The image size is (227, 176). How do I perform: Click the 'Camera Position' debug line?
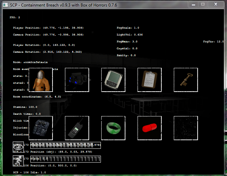pyautogui.click(x=48, y=35)
